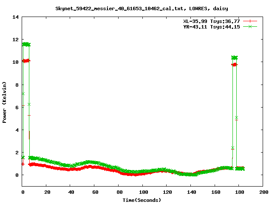Screen dimensions: 272x204
Task: Click the second green calibration plateau near 10.4
Action: tap(235, 58)
